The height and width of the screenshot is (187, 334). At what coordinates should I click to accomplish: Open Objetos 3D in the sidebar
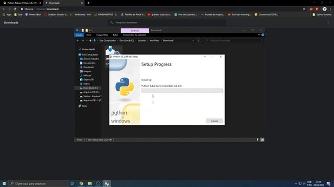pos(88,79)
